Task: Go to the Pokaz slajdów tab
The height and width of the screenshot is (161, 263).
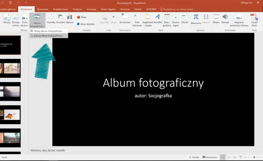Action: [108, 9]
